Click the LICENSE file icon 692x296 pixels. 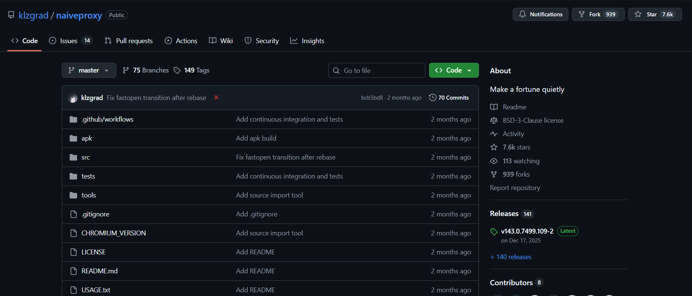[x=73, y=252]
